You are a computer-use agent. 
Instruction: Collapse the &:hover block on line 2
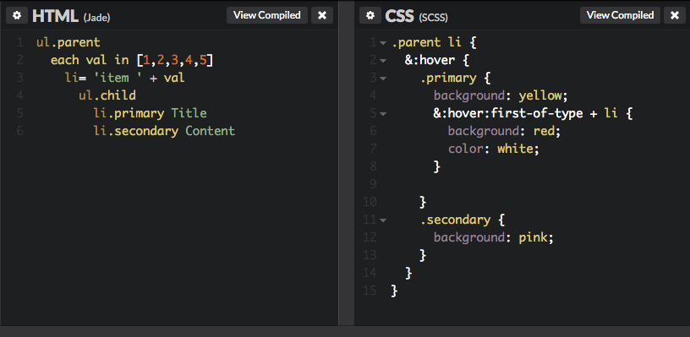click(x=383, y=61)
